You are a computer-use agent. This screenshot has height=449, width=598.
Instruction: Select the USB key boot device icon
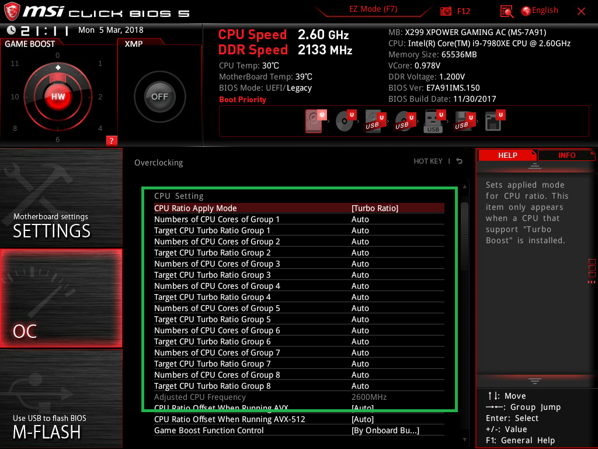434,121
